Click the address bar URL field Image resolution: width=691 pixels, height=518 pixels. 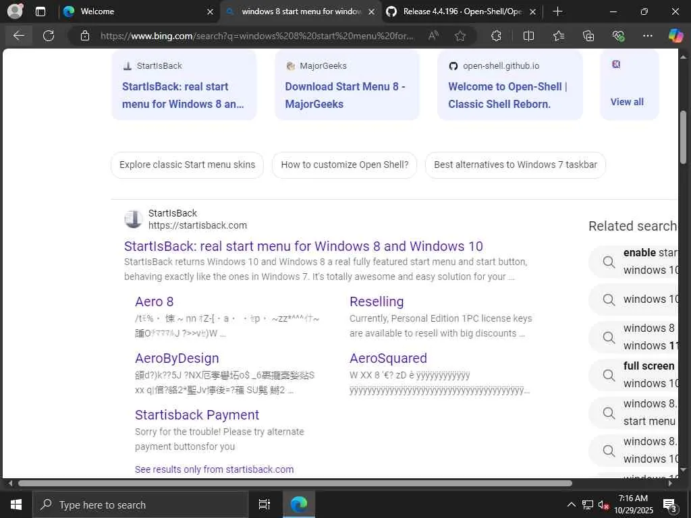pos(257,36)
